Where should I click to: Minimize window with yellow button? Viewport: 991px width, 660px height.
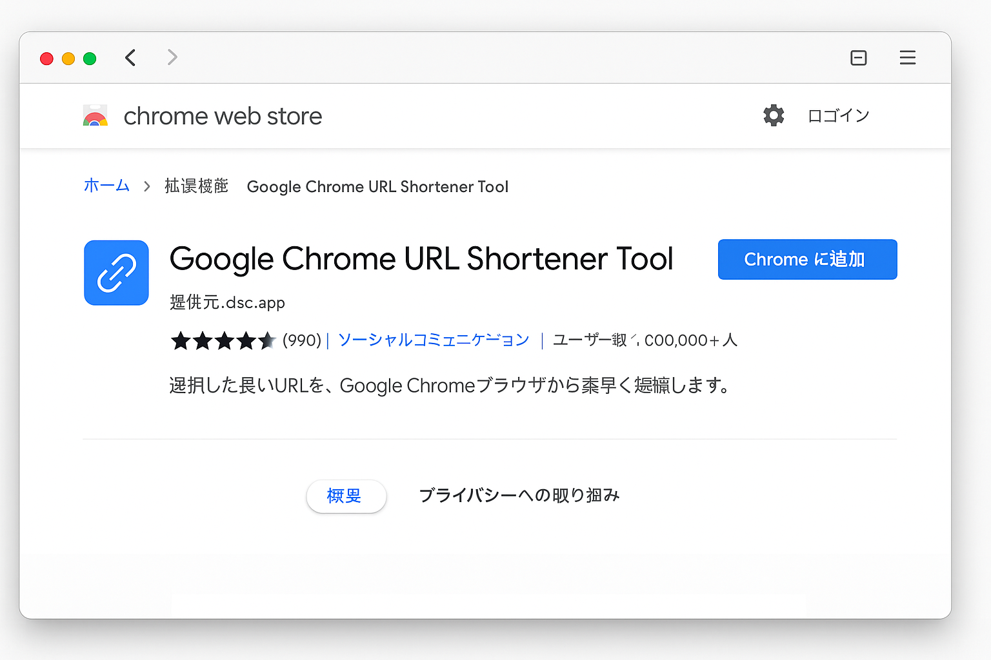tap(68, 59)
